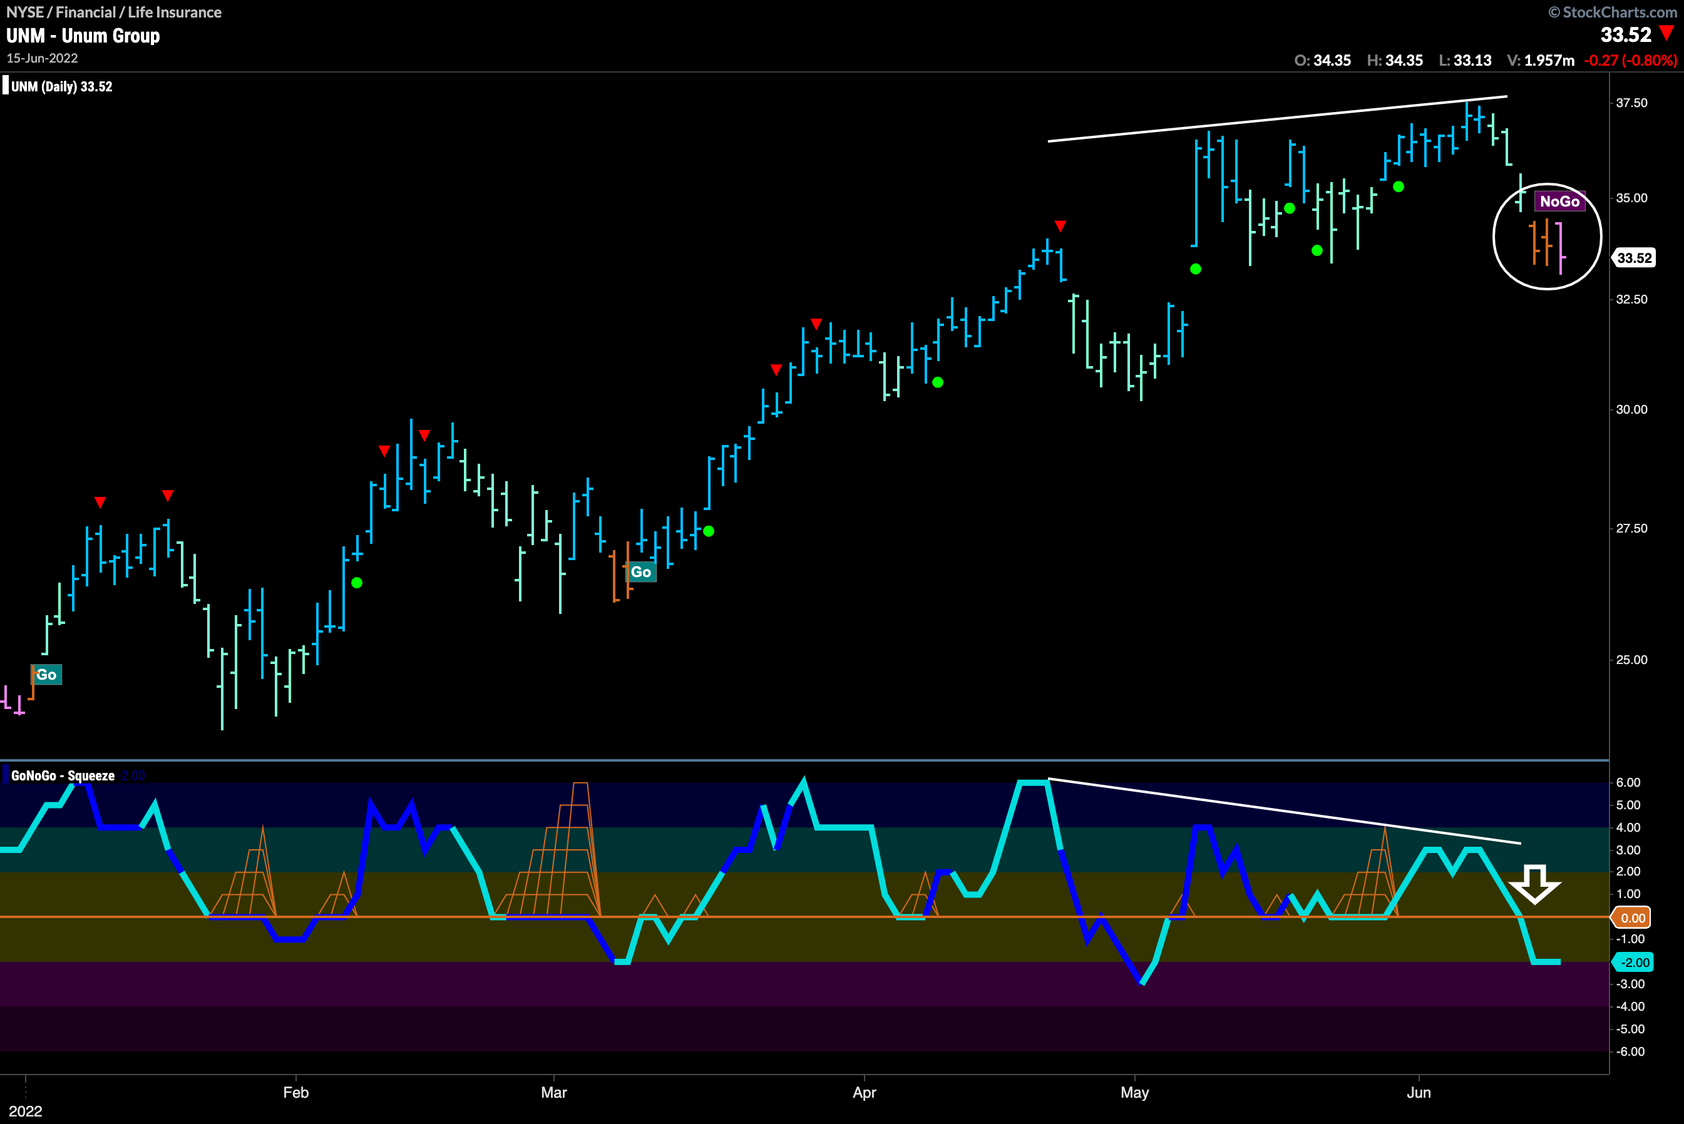Click the 'Apr' month label

tap(865, 1093)
